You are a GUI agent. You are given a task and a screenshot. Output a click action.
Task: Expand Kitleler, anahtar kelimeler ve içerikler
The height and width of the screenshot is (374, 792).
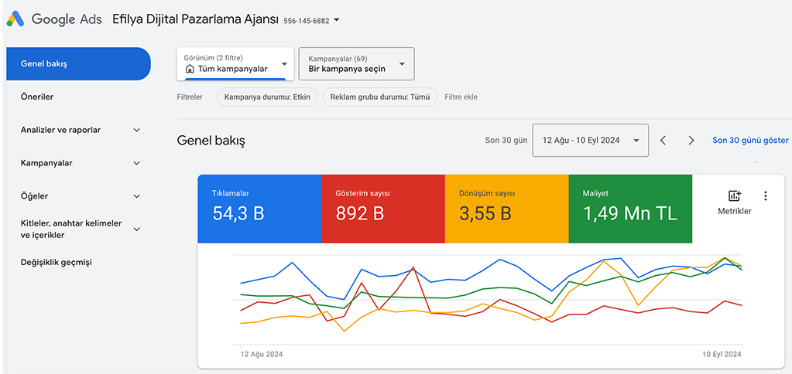coord(136,229)
